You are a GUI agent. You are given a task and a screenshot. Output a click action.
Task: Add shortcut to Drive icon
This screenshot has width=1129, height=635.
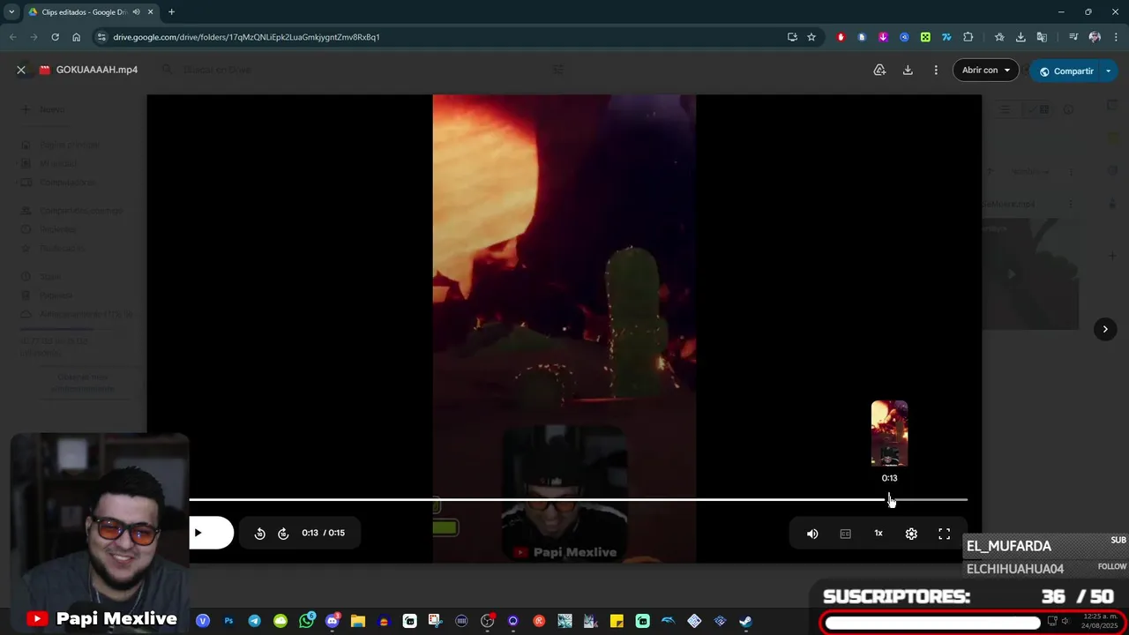pyautogui.click(x=879, y=70)
